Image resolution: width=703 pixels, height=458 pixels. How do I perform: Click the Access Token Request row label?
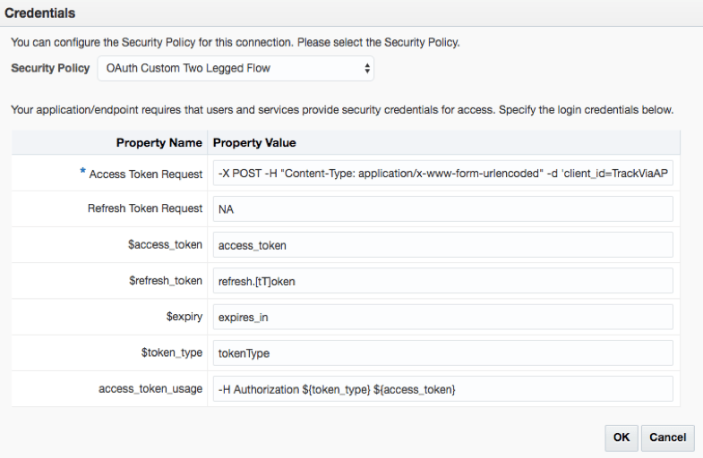[145, 174]
